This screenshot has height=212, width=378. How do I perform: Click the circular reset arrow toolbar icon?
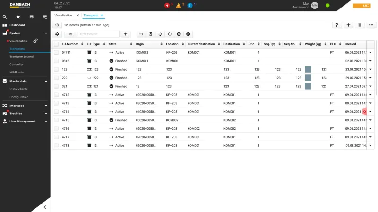click(x=170, y=34)
